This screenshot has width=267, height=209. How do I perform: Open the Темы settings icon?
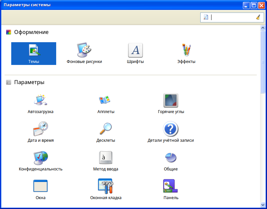pyautogui.click(x=34, y=53)
